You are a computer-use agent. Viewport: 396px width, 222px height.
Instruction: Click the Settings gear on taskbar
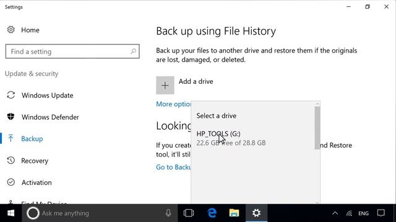(x=256, y=213)
